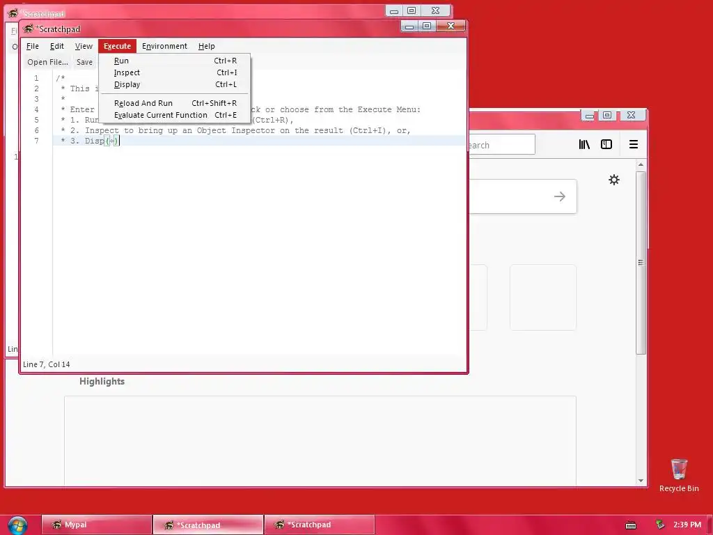Toggle the browser sidebar icon
This screenshot has height=535, width=713.
tap(606, 144)
